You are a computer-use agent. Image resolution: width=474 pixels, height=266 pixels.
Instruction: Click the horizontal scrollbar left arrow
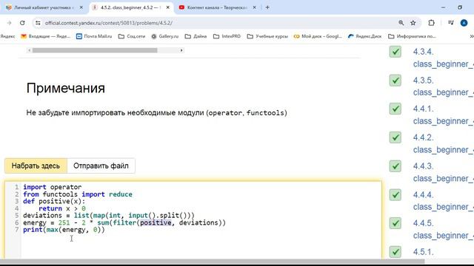30,50
